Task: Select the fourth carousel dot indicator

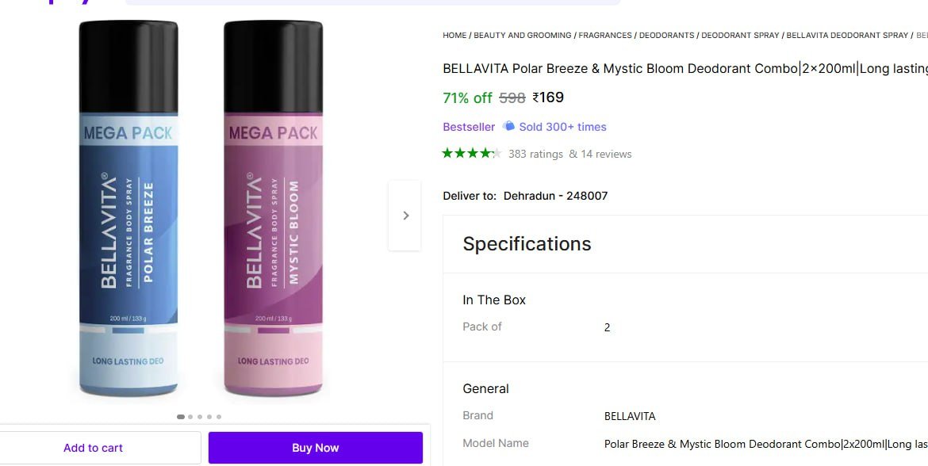Action: (x=209, y=417)
